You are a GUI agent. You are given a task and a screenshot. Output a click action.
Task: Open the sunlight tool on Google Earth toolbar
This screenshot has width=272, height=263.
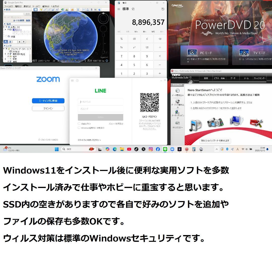[x=67, y=10]
